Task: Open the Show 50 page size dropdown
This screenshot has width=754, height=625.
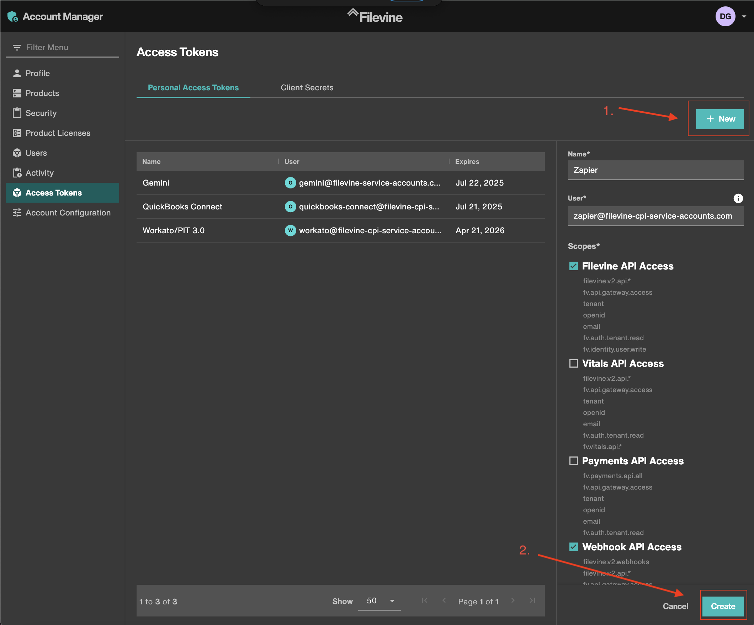Action: [379, 601]
